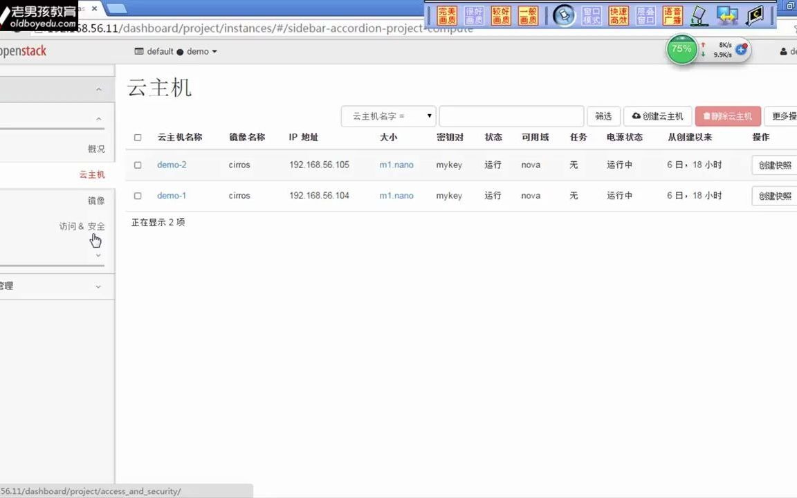Viewport: 797px width, 498px height.
Task: Activate 快速高效 recording mode icon
Action: coord(618,13)
